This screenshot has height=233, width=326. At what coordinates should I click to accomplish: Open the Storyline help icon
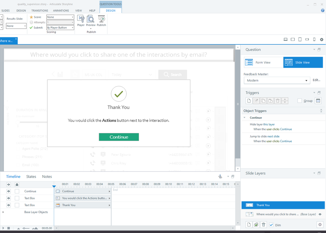pyautogui.click(x=323, y=10)
